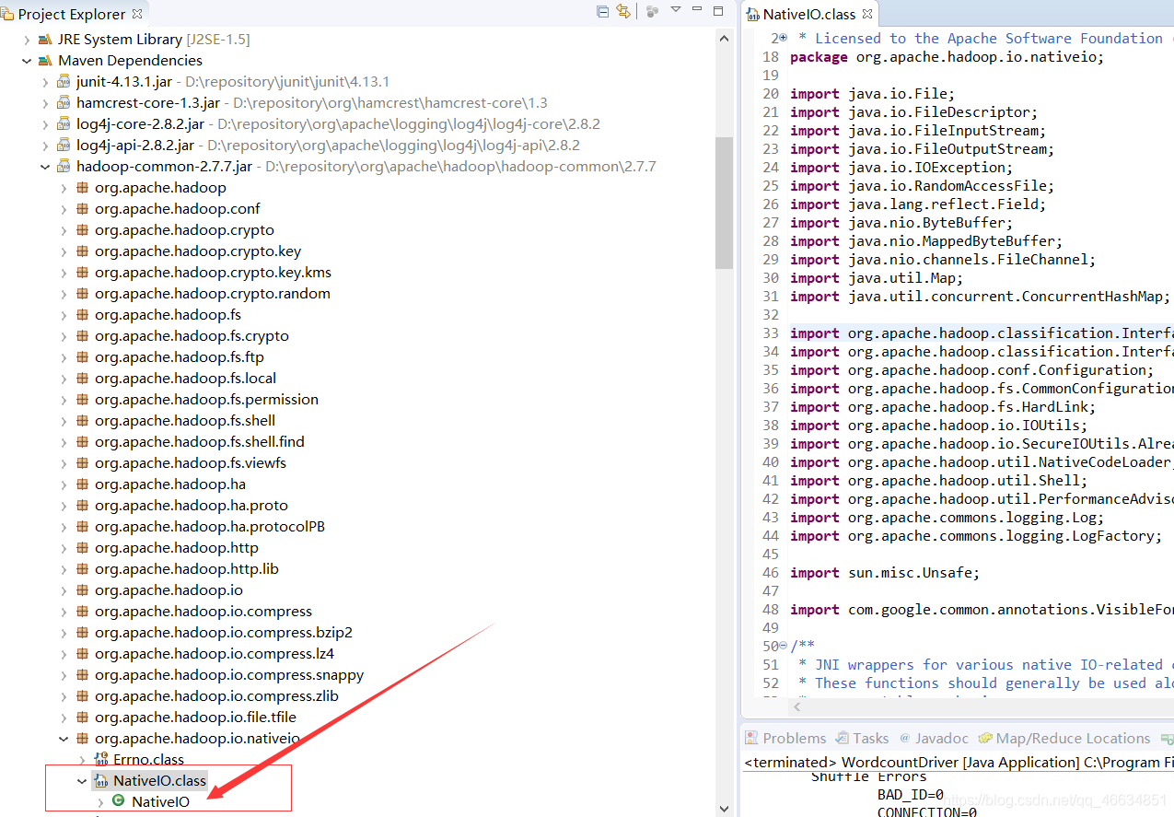Click the Tasks clipboard icon
Screen dimensions: 1174x817
[x=842, y=737]
